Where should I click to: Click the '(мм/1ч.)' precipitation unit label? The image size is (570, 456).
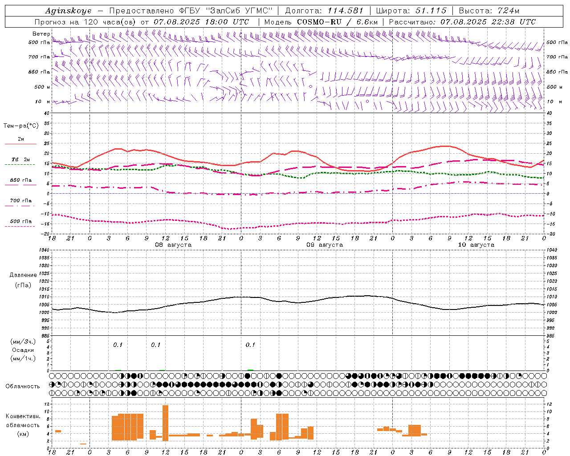pos(23,358)
